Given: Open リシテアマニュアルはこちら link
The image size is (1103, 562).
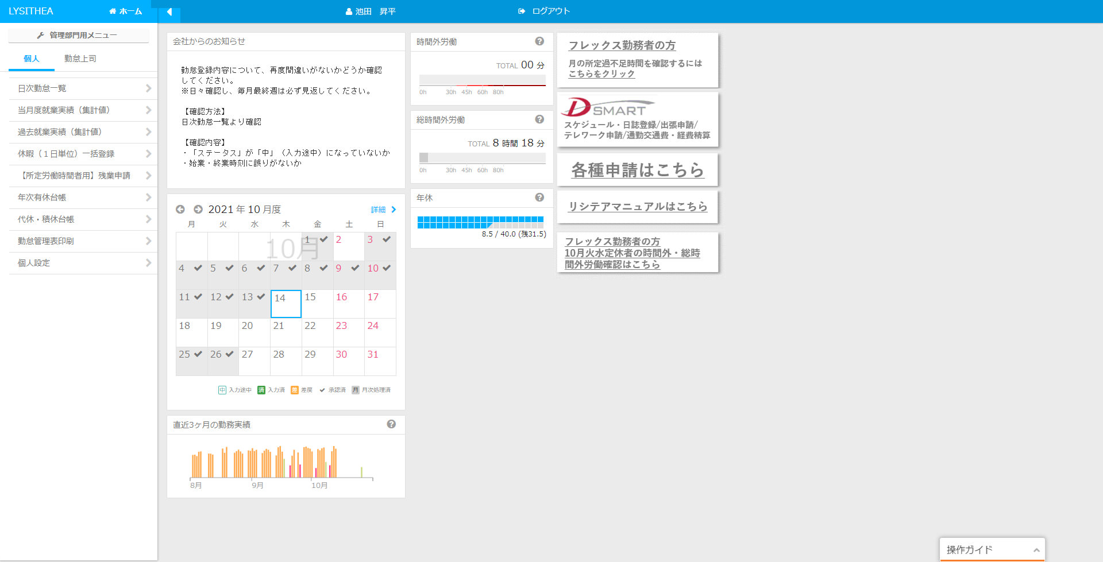Looking at the screenshot, I should pos(637,207).
